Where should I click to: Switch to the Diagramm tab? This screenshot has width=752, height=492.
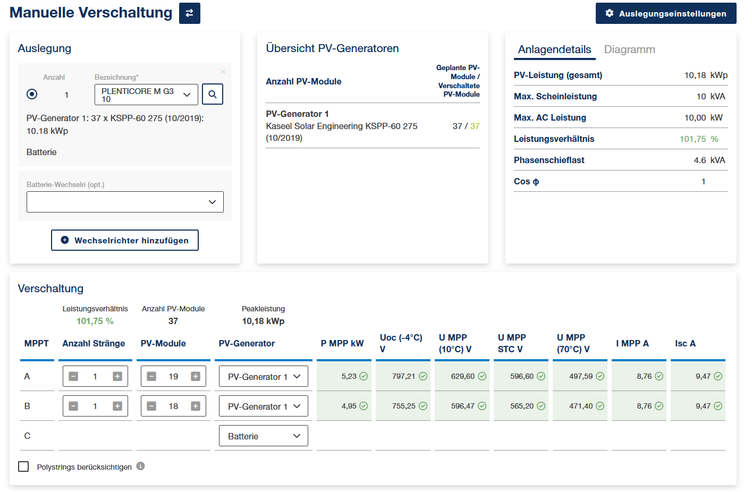point(629,49)
